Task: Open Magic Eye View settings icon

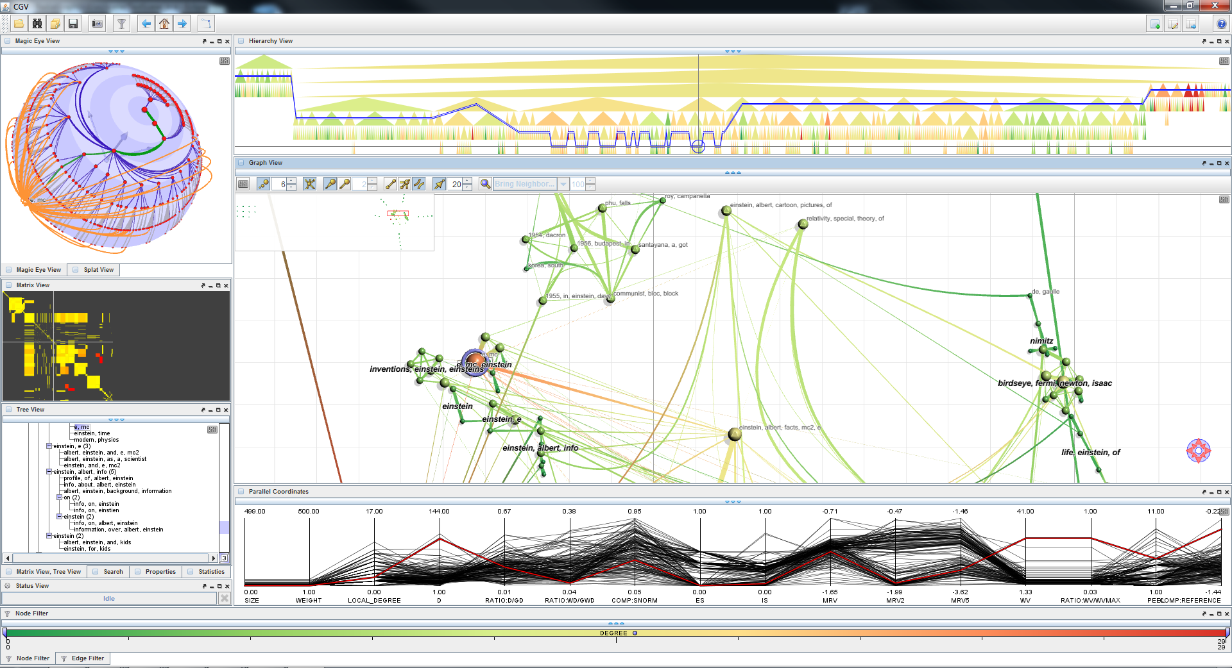Action: (x=225, y=61)
